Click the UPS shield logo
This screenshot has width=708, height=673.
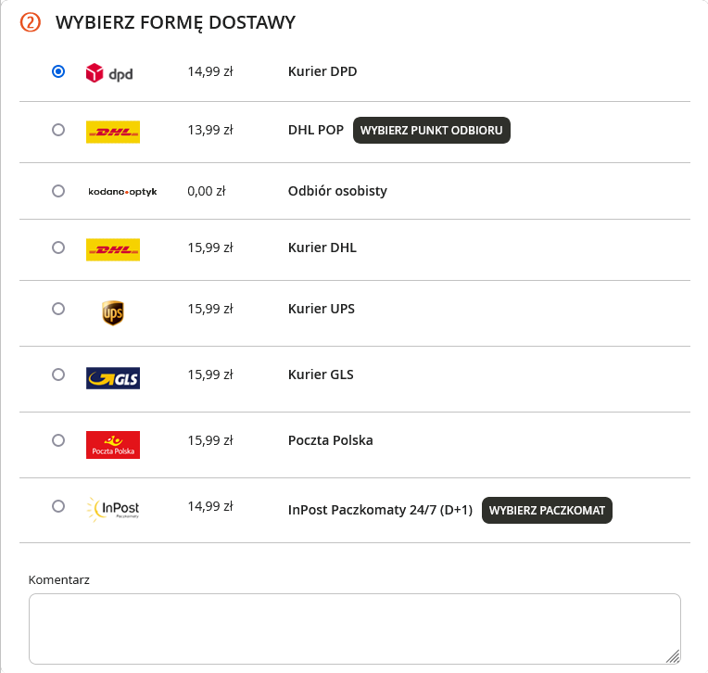[x=113, y=313]
